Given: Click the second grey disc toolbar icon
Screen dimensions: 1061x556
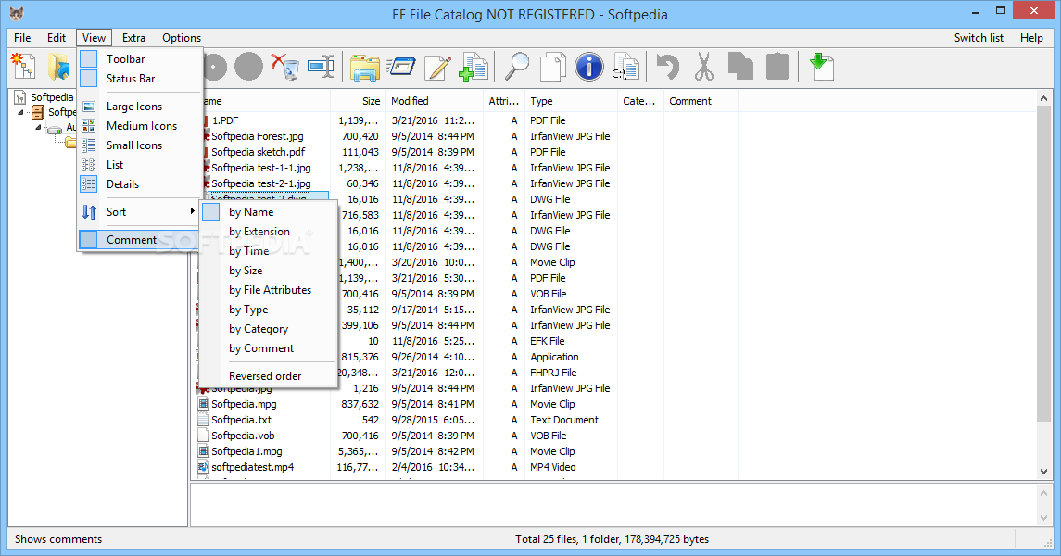Looking at the screenshot, I should coord(248,67).
